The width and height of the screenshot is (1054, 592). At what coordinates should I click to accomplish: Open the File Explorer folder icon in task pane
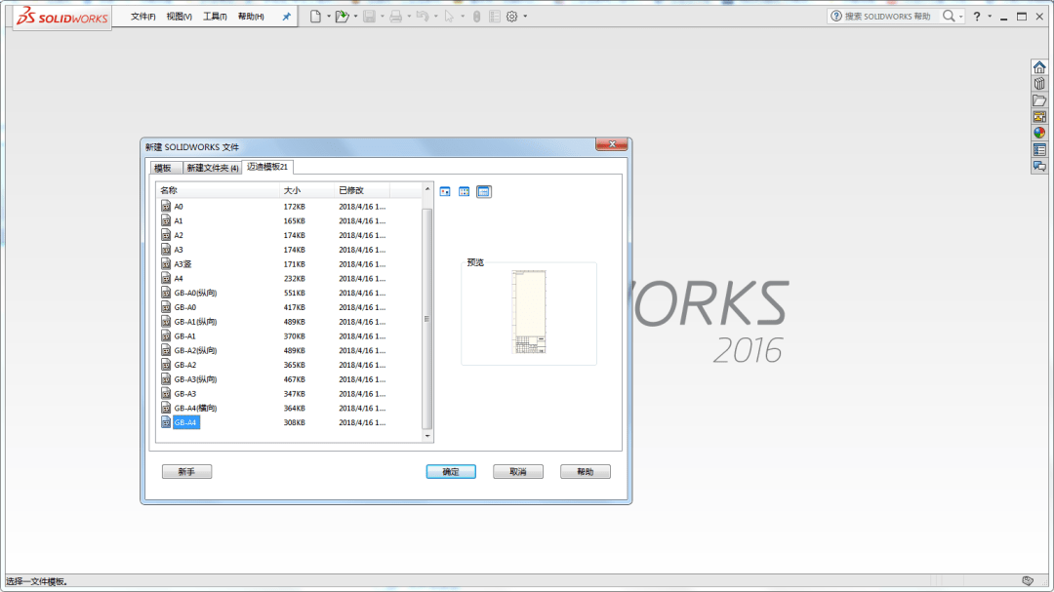point(1039,100)
